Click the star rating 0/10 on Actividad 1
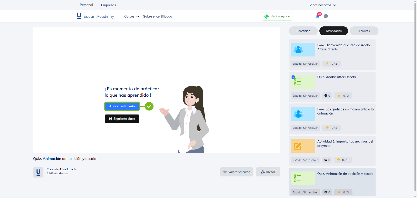This screenshot has height=198, width=417. 343,160
